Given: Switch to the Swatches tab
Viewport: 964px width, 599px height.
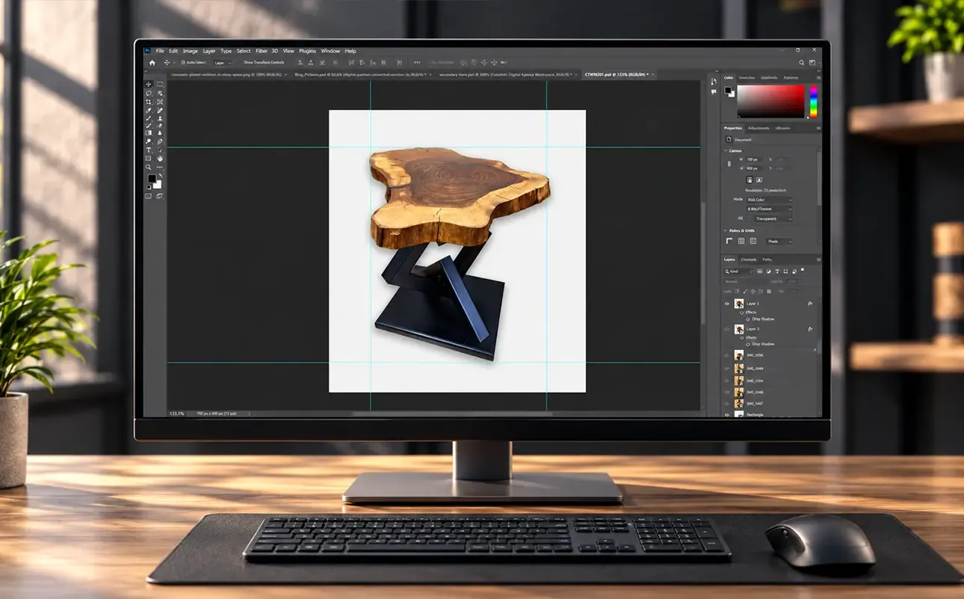Looking at the screenshot, I should (747, 78).
